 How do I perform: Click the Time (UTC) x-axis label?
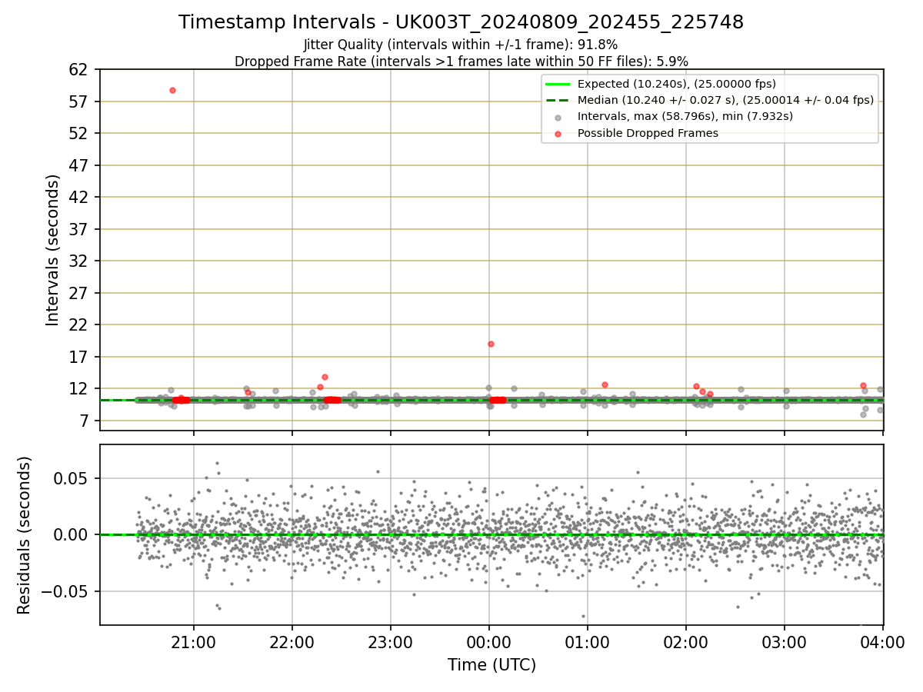pyautogui.click(x=491, y=665)
